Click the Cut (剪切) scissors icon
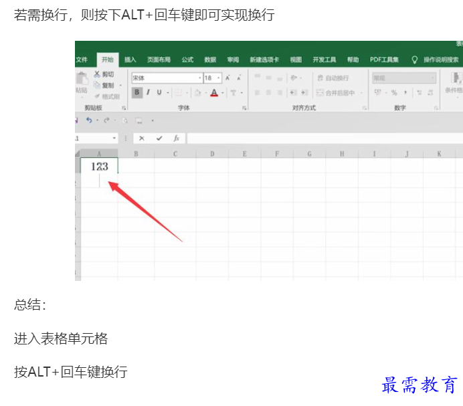The image size is (463, 406). coord(97,74)
